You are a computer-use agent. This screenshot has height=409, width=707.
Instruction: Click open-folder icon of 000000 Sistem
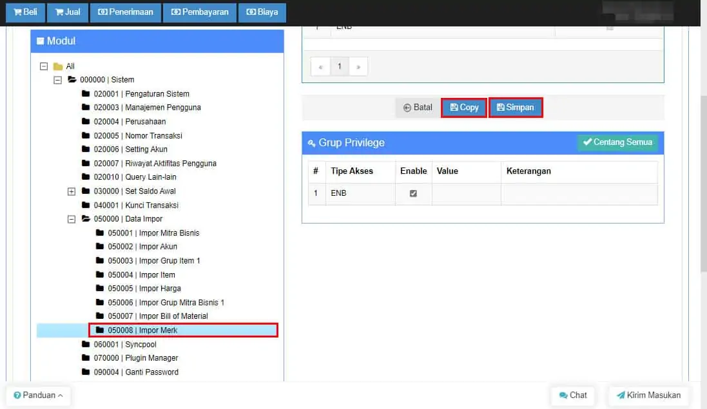point(72,79)
